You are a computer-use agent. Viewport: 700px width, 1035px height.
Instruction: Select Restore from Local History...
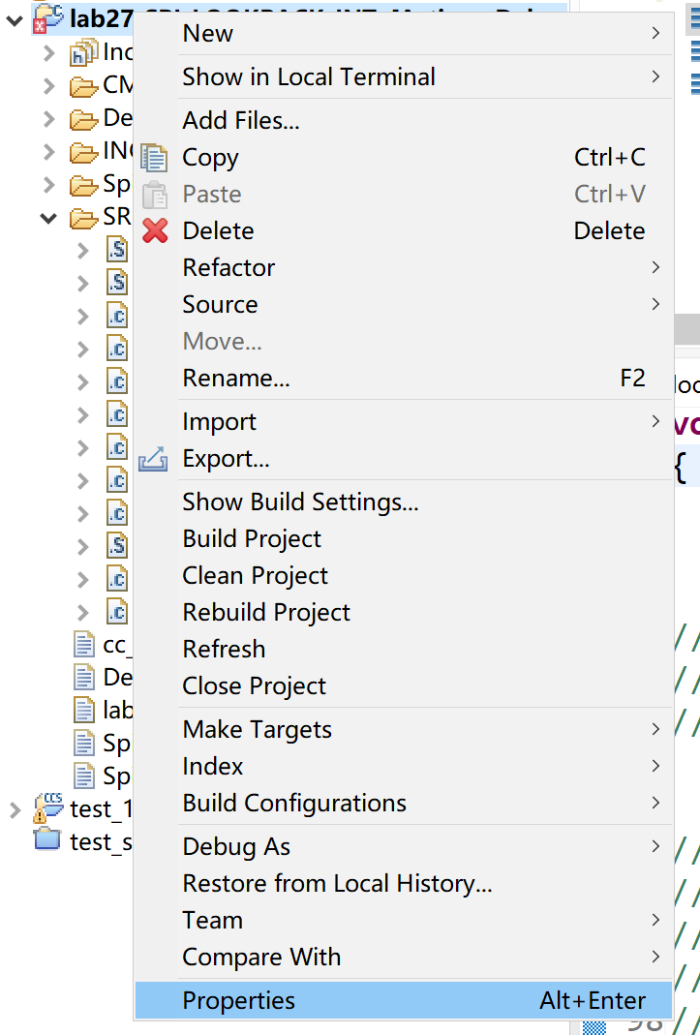pyautogui.click(x=337, y=884)
